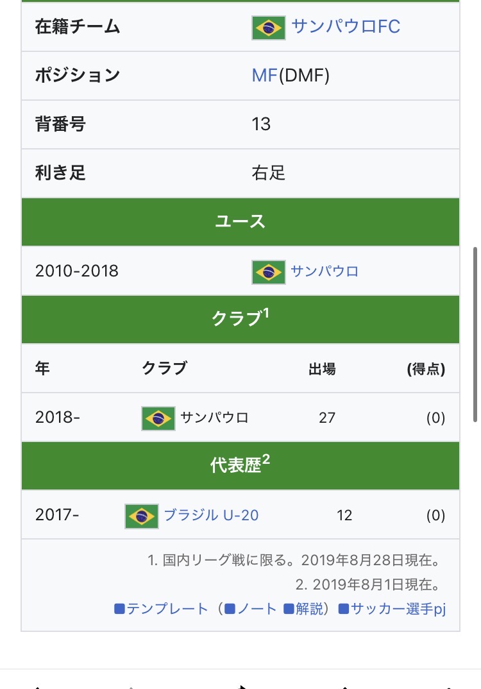Image resolution: width=481 pixels, height=689 pixels.
Task: Tap the Brazil flag next to ブラジル U-20
Action: point(142,516)
